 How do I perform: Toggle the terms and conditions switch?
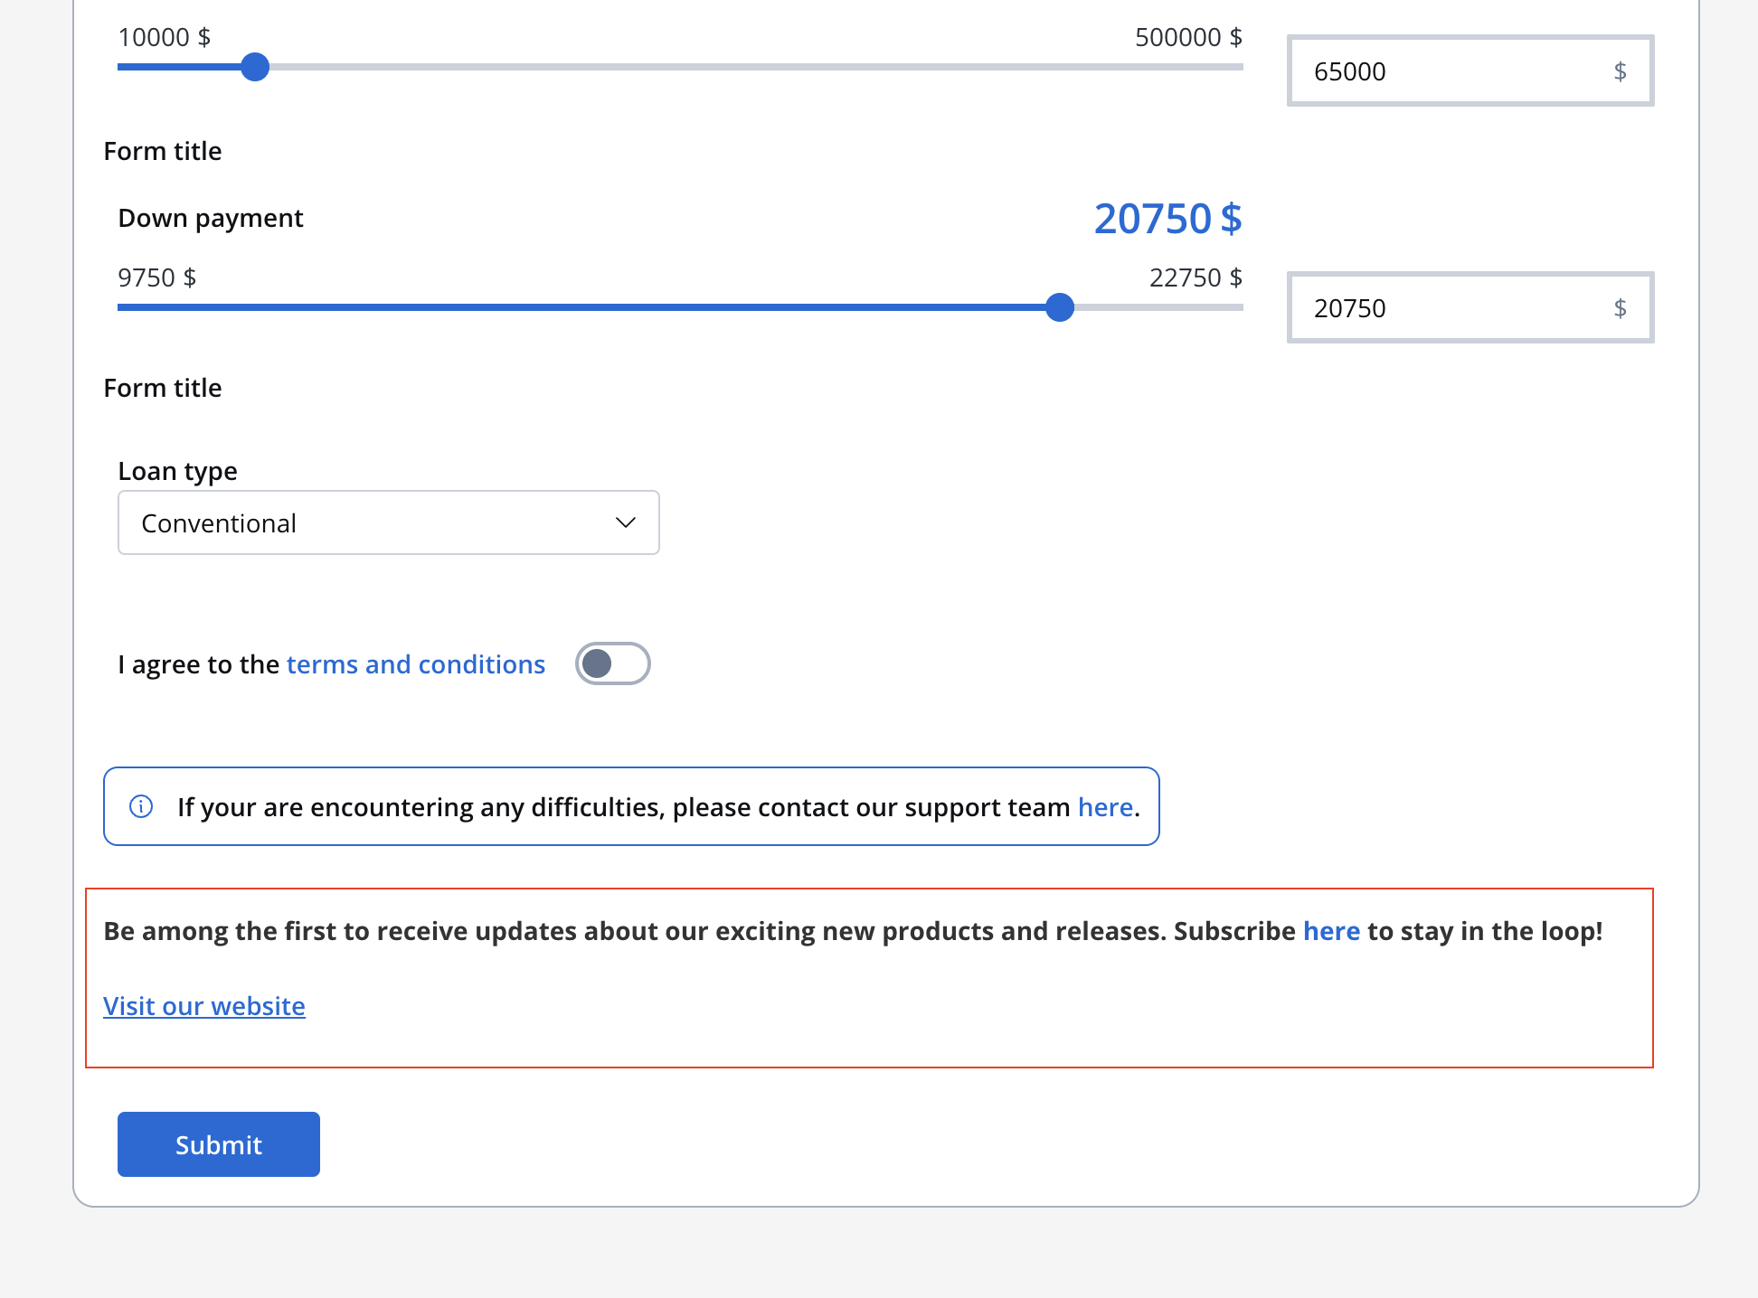click(613, 664)
